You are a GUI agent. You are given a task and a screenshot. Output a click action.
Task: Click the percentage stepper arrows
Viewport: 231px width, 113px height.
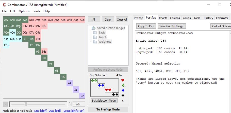pos(70,104)
